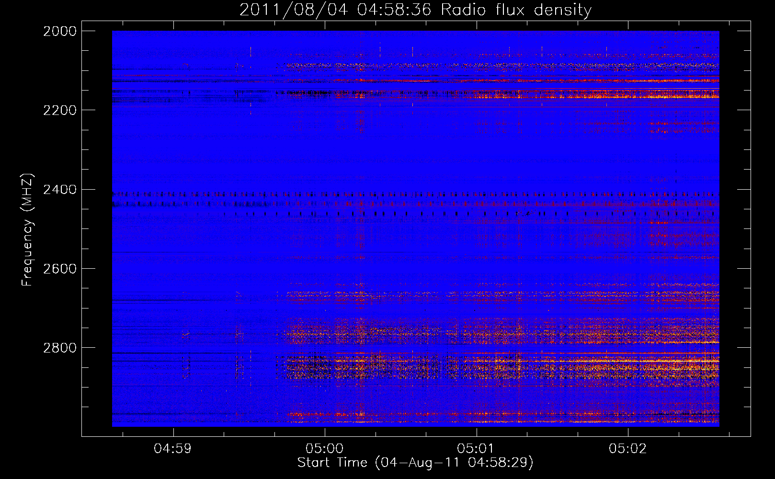Click the 05:02 time tick label
775x479 pixels.
(x=628, y=449)
